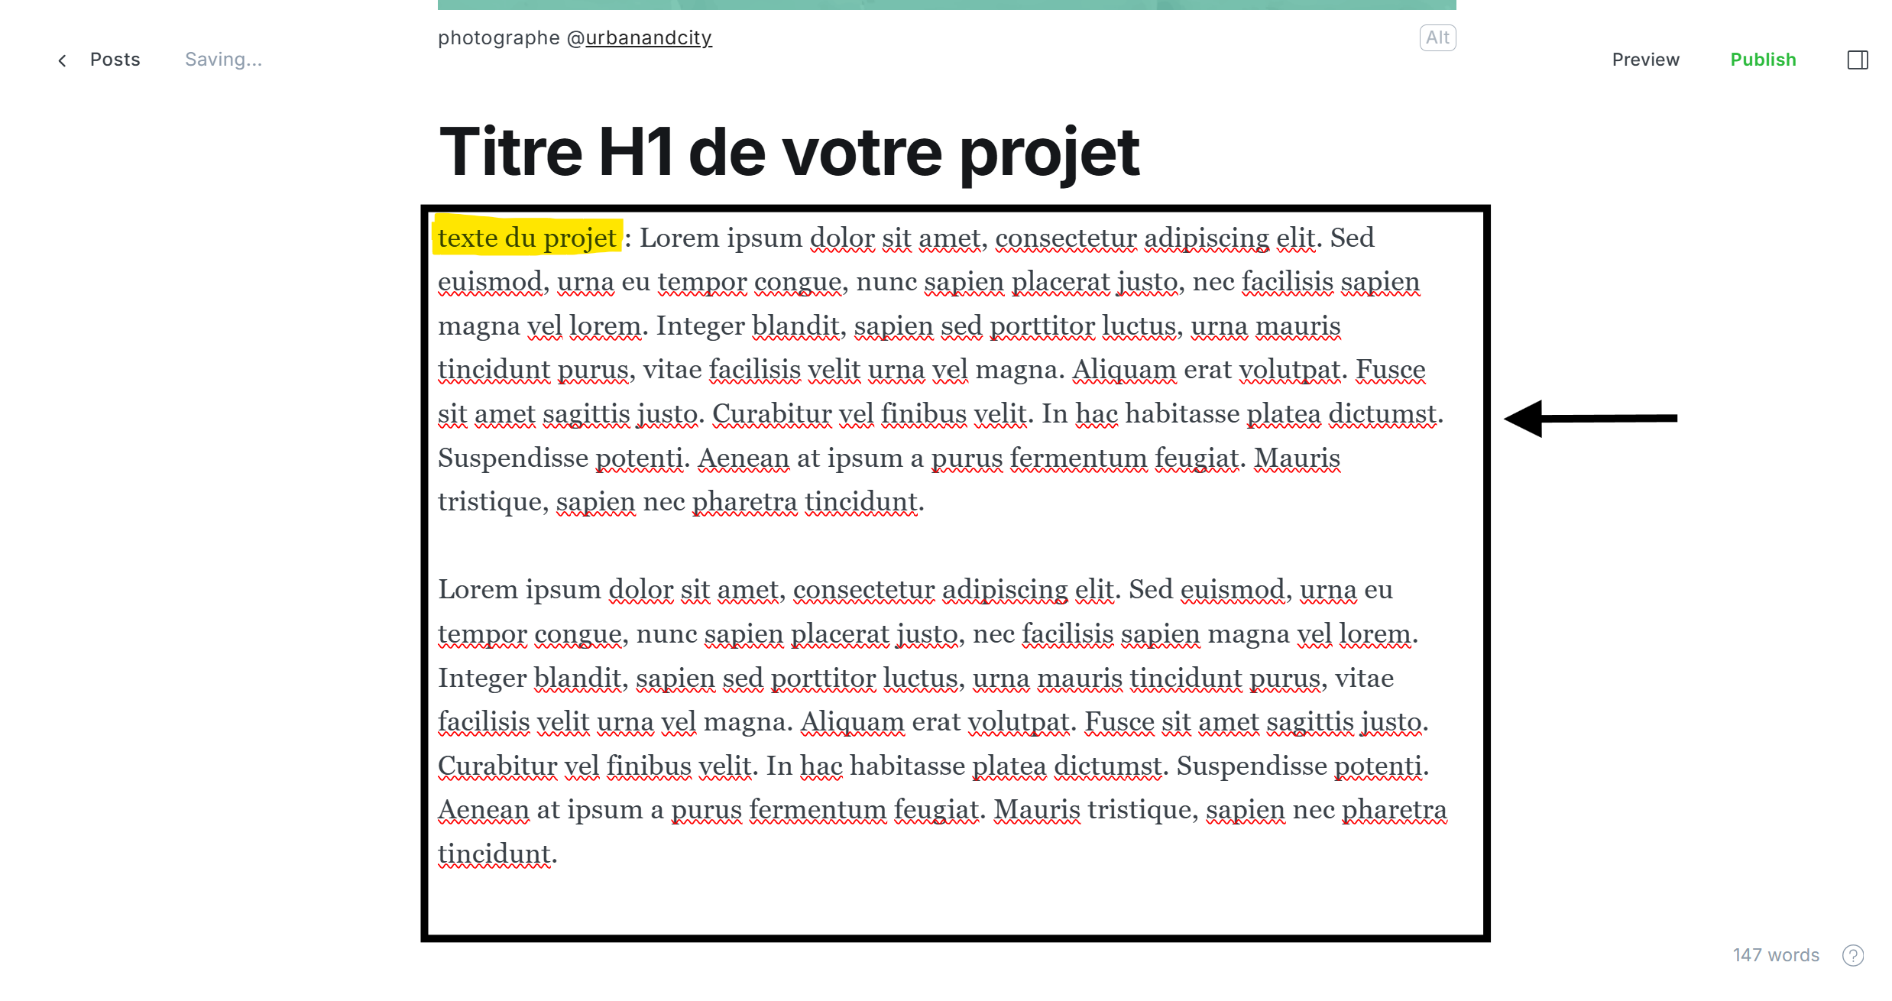1892x1001 pixels.
Task: Place cursor at start of second paragraph
Action: coord(439,590)
